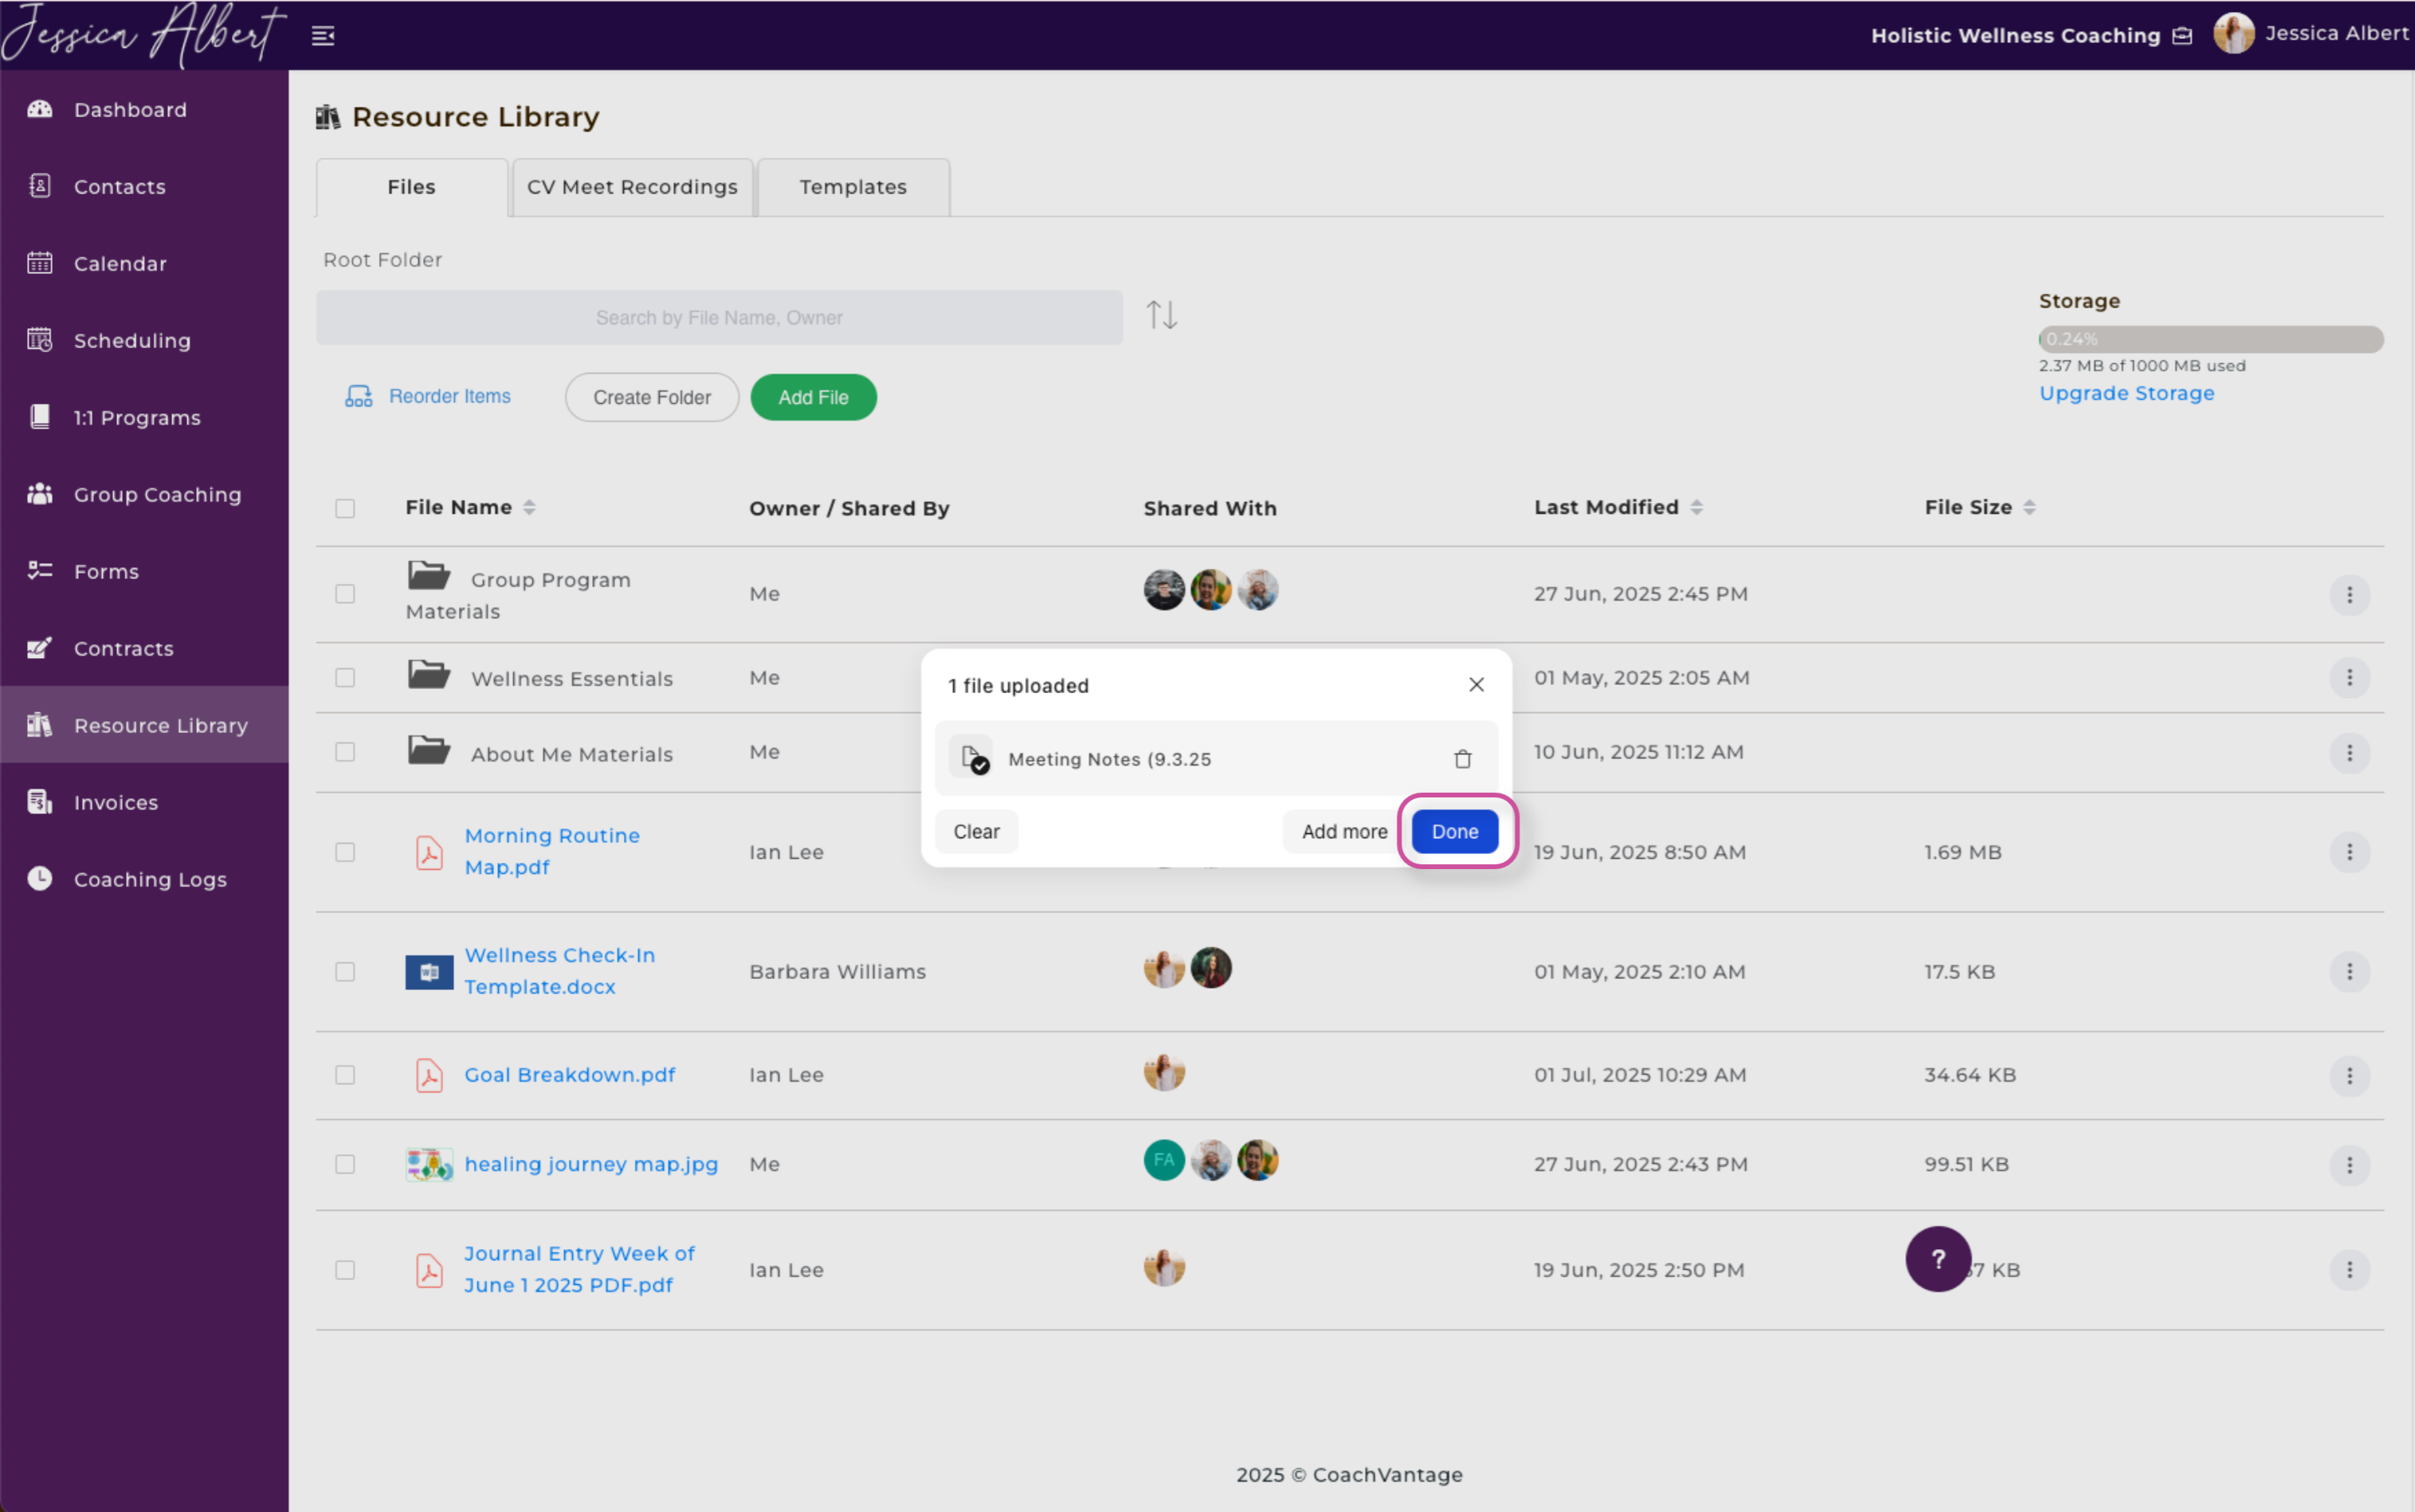Image resolution: width=2415 pixels, height=1512 pixels.
Task: Switch to the Templates tab
Action: [853, 187]
